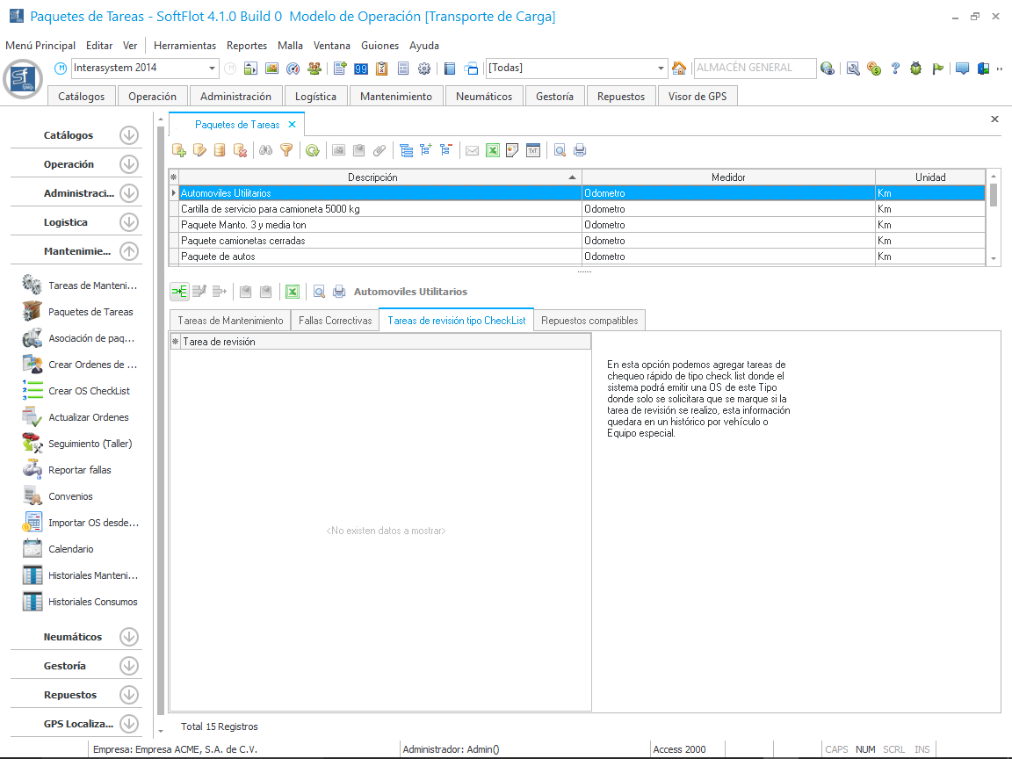Sort by the Medidor column header
The height and width of the screenshot is (759, 1012).
pyautogui.click(x=727, y=177)
